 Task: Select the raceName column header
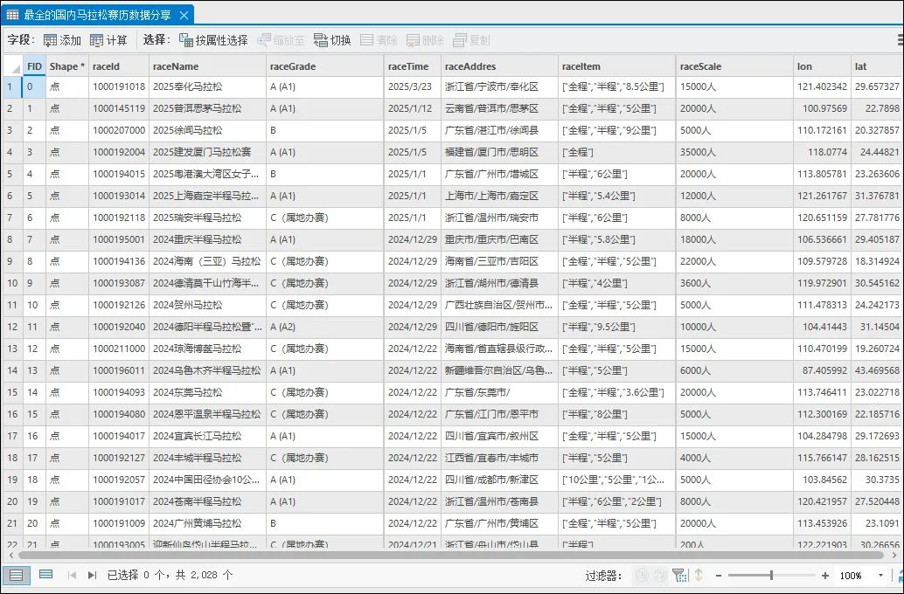[x=208, y=66]
